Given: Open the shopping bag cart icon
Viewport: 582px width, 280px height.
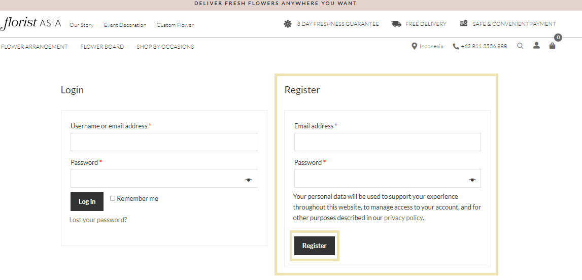Looking at the screenshot, I should click(x=552, y=46).
